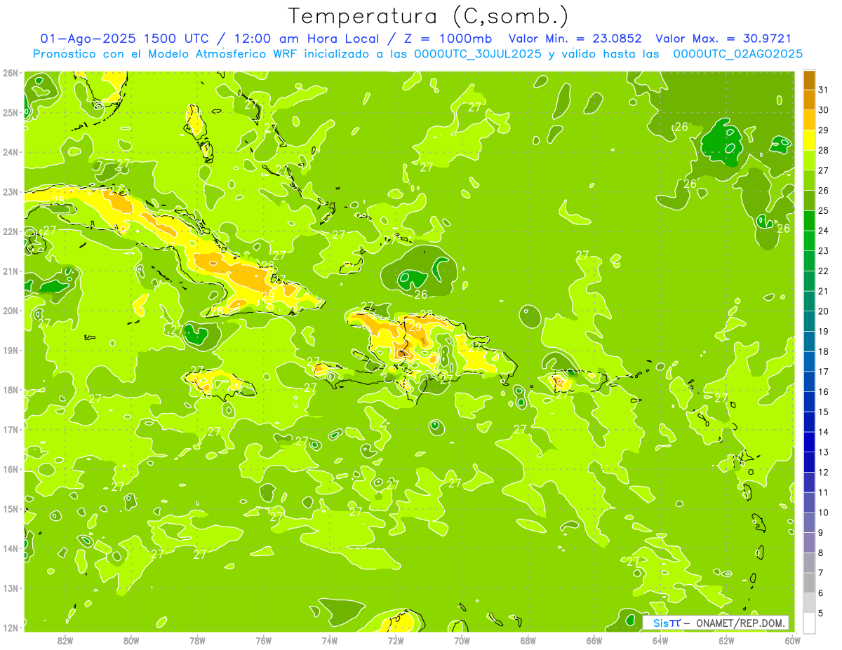The image size is (842, 650).
Task: Click 'Valor Max. = 30.9721' text
Action: 723,39
